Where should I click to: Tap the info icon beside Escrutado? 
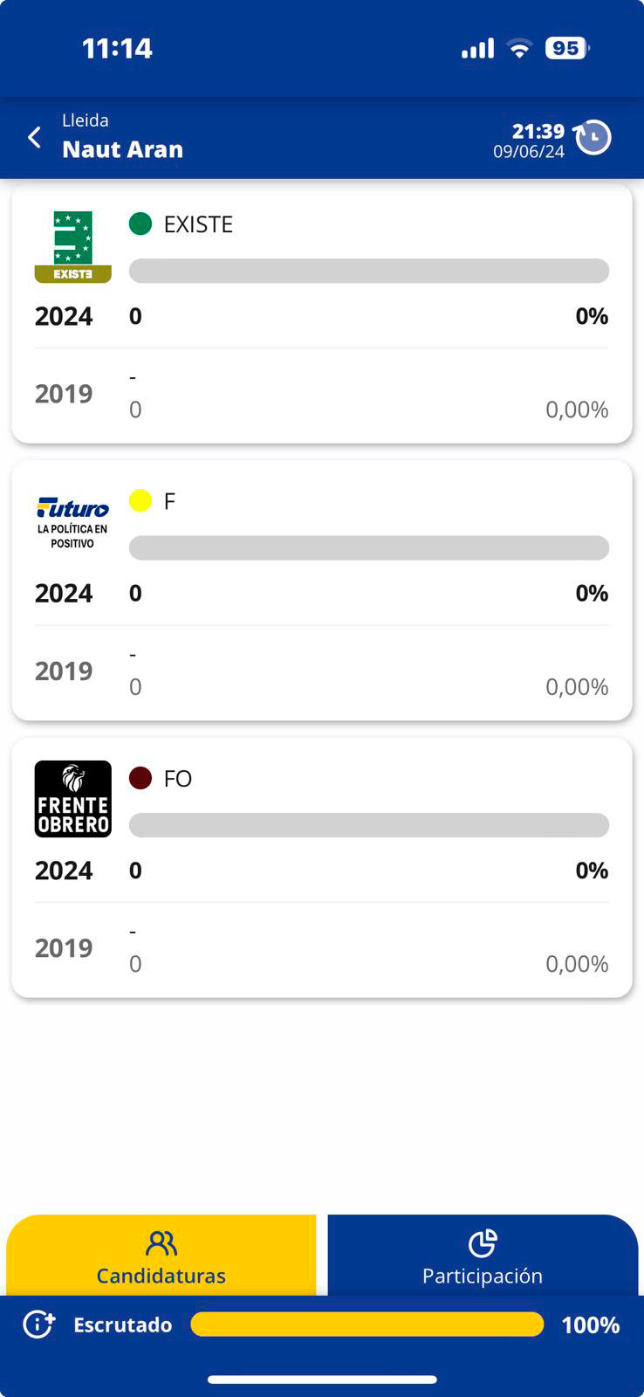[x=38, y=1325]
